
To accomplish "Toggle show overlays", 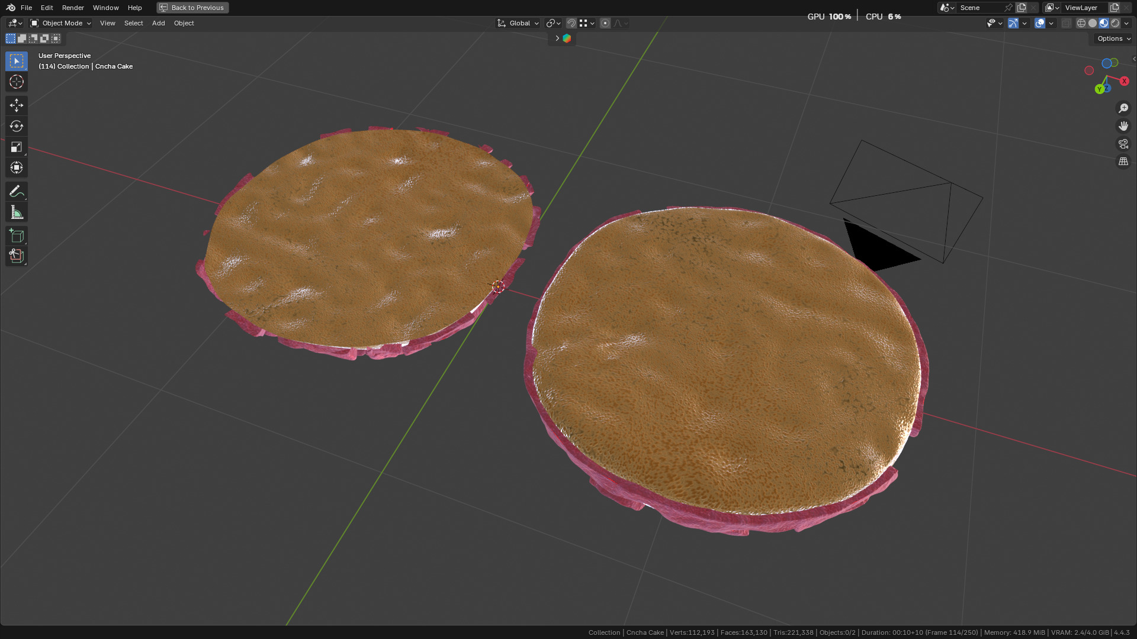I will (1040, 23).
